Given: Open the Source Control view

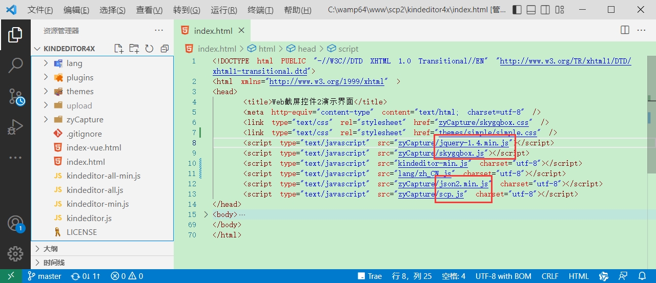Looking at the screenshot, I should (15, 96).
